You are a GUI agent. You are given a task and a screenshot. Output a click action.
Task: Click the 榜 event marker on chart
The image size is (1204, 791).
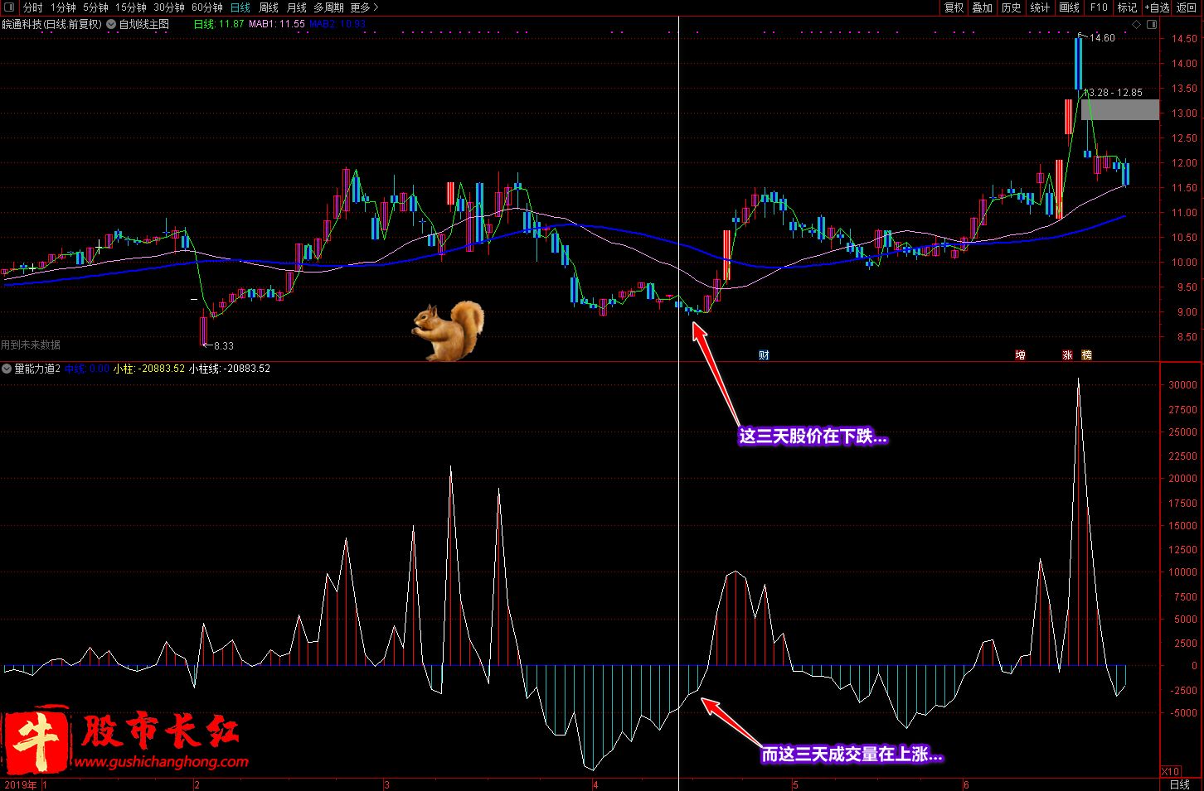click(1086, 355)
